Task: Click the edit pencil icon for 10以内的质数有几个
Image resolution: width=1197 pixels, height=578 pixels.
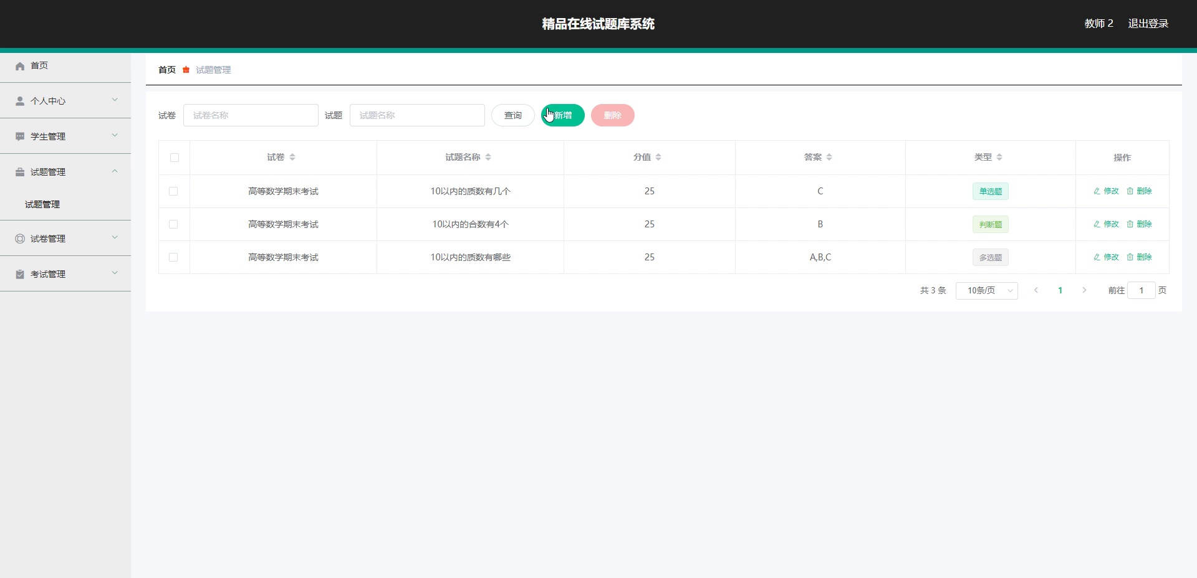Action: click(1097, 191)
